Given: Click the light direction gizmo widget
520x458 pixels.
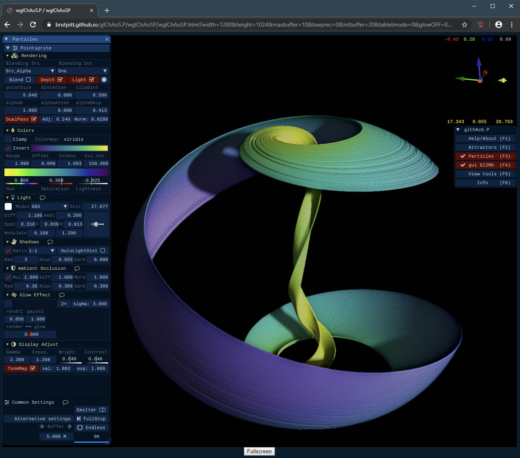Looking at the screenshot, I should point(96,224).
